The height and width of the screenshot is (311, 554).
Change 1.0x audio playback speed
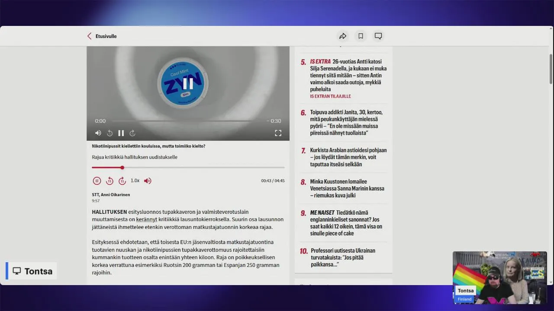point(135,181)
